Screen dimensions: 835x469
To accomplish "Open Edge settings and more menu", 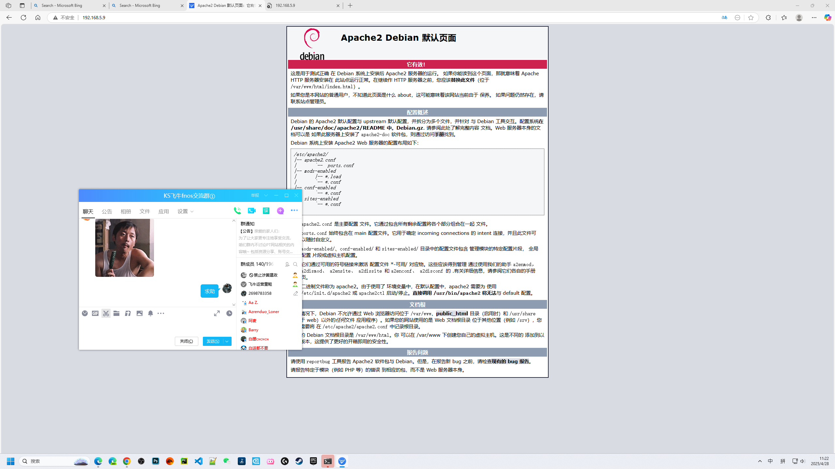I will coord(814,18).
